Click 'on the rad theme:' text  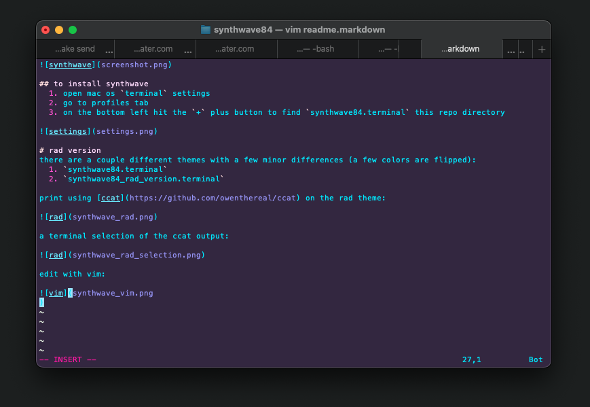(x=346, y=198)
